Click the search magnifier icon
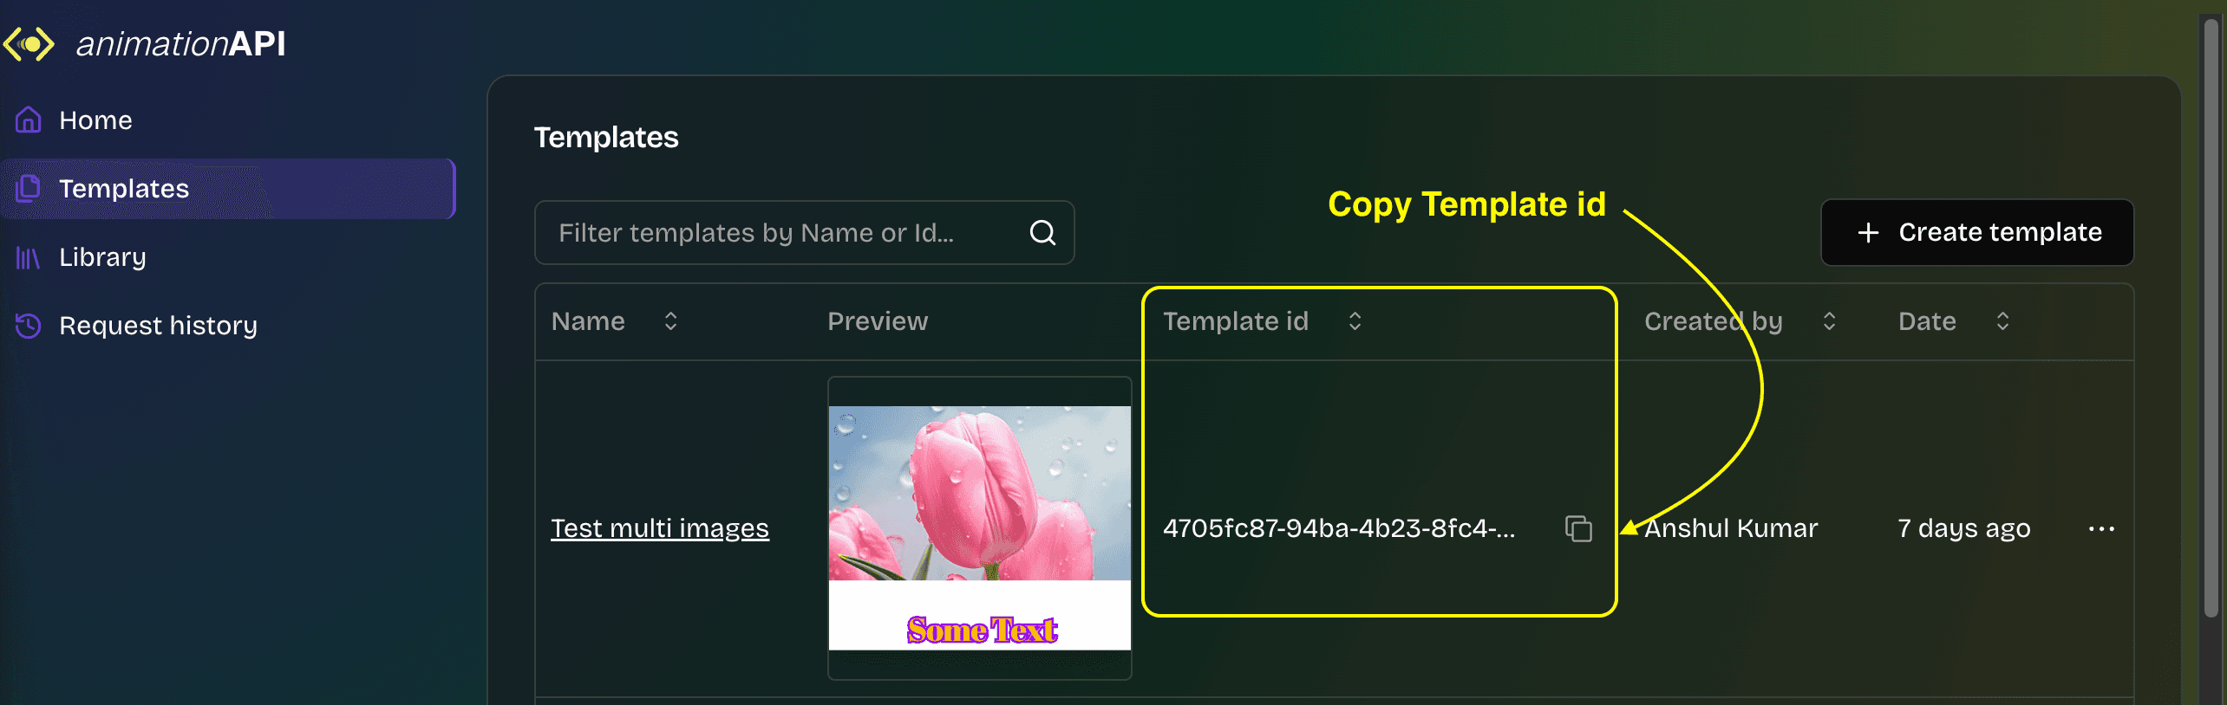Screen dimensions: 2227x705 [1042, 232]
